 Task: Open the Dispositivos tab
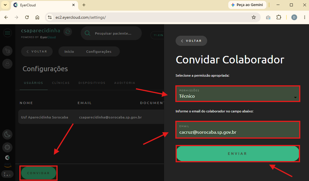pyautogui.click(x=92, y=83)
